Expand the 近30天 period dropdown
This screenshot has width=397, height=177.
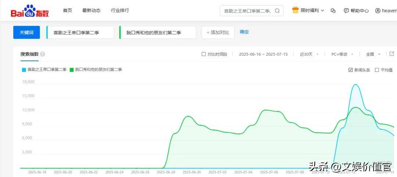coord(309,54)
